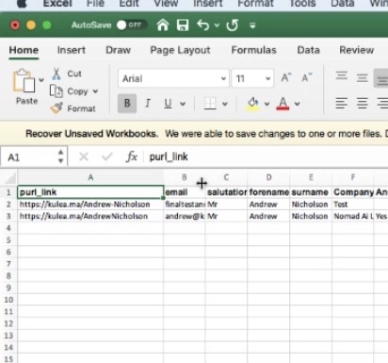Viewport: 388px width, 363px height.
Task: Open the Copy options dropdown
Action: 95,91
